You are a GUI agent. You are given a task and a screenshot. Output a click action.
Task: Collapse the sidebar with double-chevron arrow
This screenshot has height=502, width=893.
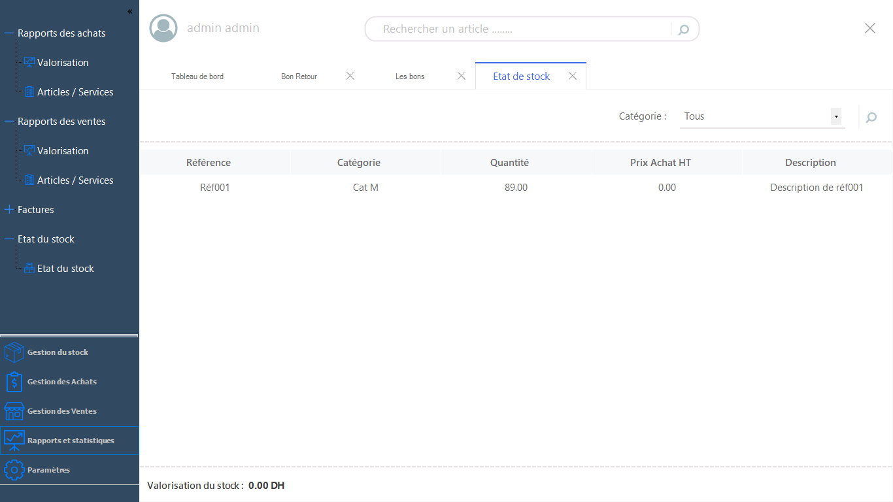click(129, 11)
